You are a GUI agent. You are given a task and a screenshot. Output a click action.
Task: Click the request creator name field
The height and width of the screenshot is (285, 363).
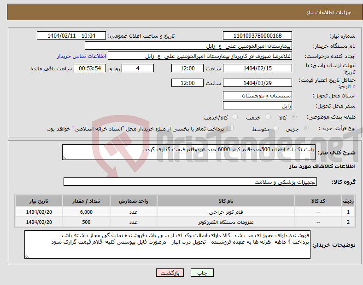click(x=200, y=56)
